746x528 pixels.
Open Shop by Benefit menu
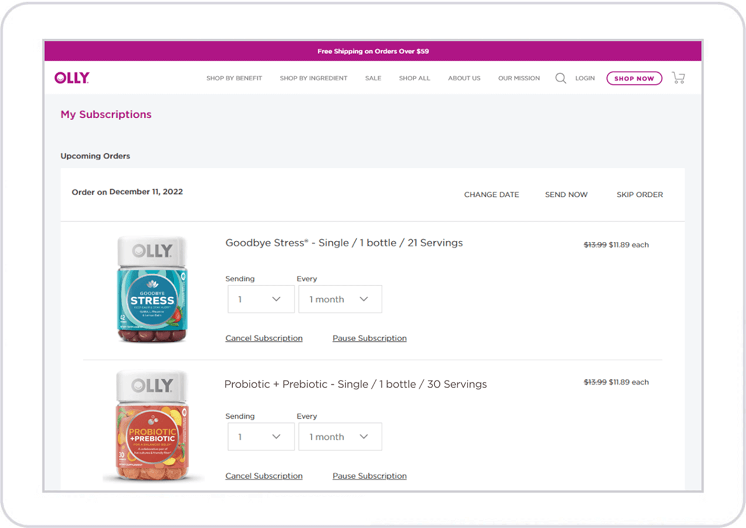pos(234,78)
